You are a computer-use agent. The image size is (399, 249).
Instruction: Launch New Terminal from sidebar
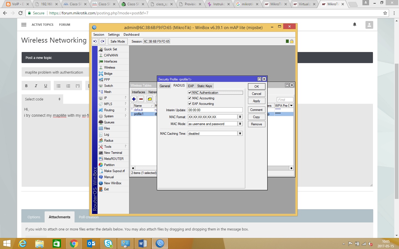113,153
